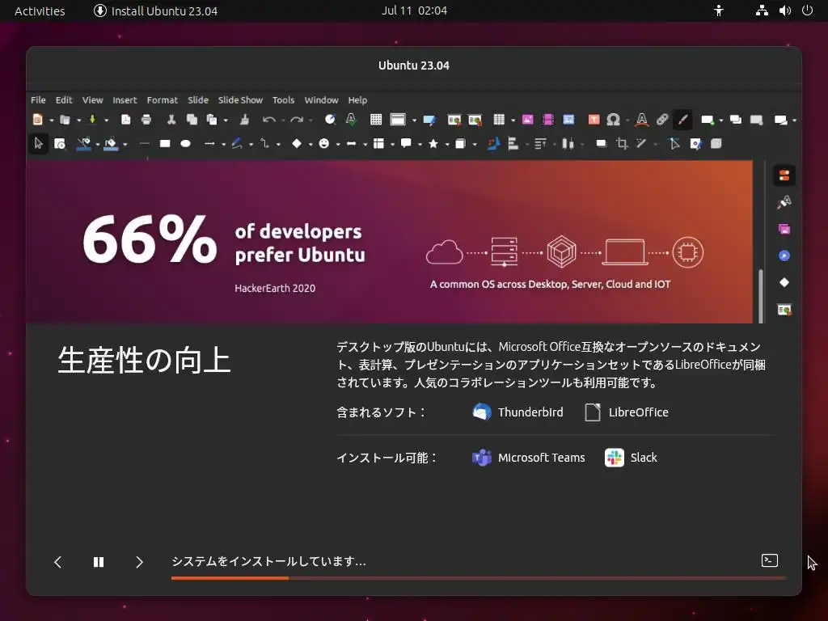828x621 pixels.
Task: Open the Edit menu
Action: click(x=64, y=99)
